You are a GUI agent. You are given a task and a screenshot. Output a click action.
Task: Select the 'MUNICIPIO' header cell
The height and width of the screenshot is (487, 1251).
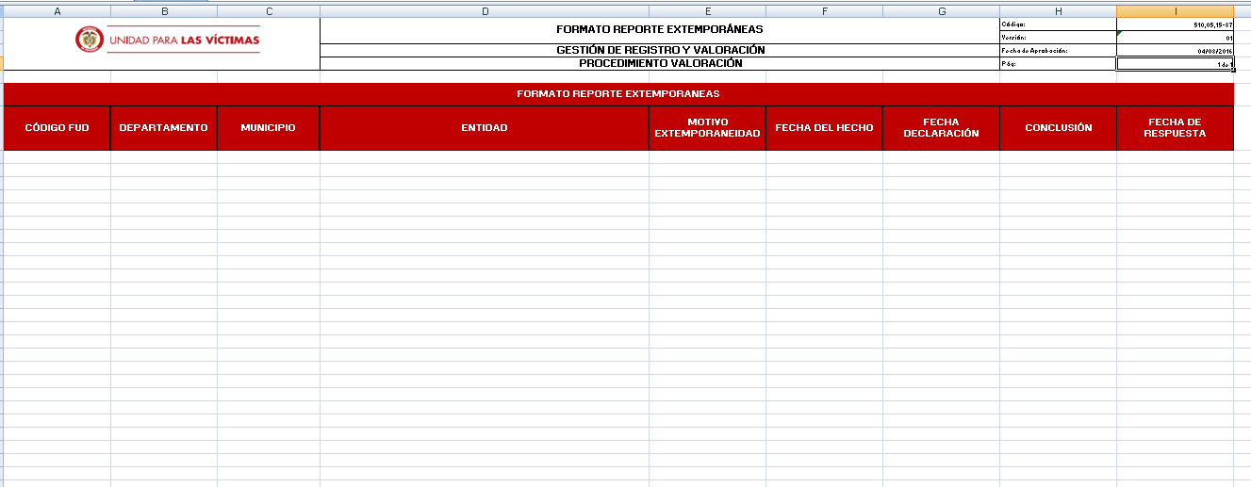point(269,128)
